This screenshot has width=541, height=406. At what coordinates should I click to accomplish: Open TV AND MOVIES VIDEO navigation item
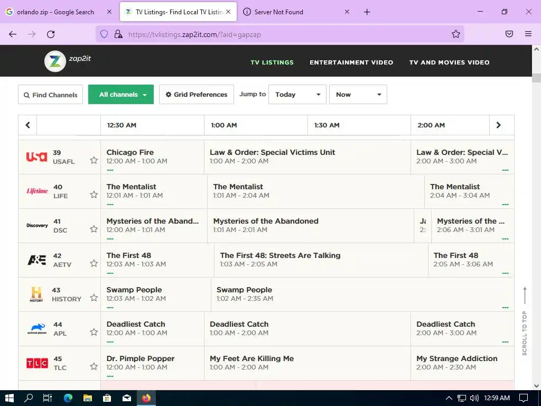tap(449, 62)
